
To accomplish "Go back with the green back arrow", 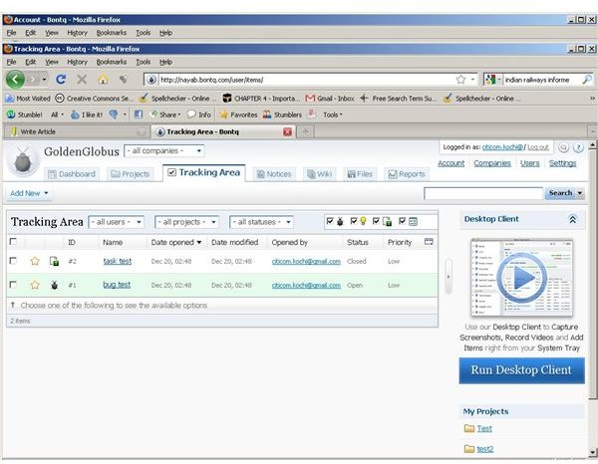I will point(15,80).
